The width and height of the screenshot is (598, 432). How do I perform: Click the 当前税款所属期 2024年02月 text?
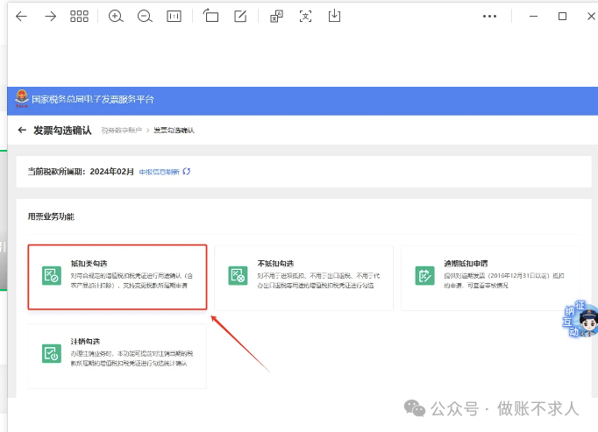pyautogui.click(x=81, y=172)
